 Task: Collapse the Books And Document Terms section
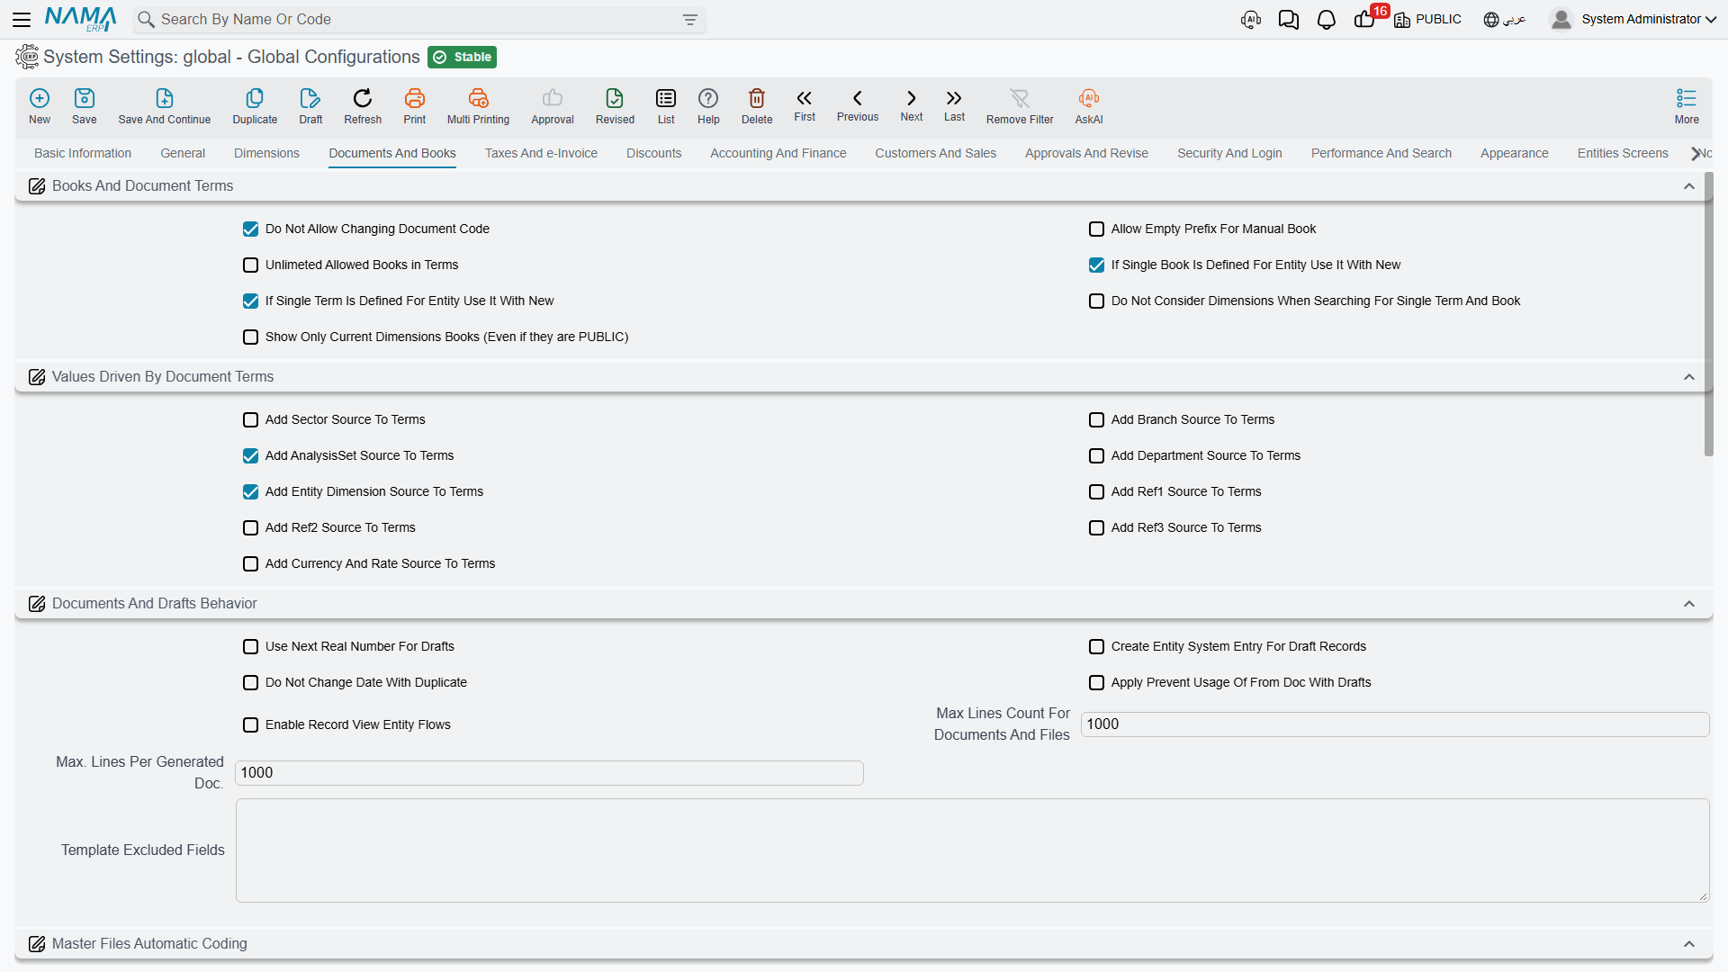[x=1689, y=186]
